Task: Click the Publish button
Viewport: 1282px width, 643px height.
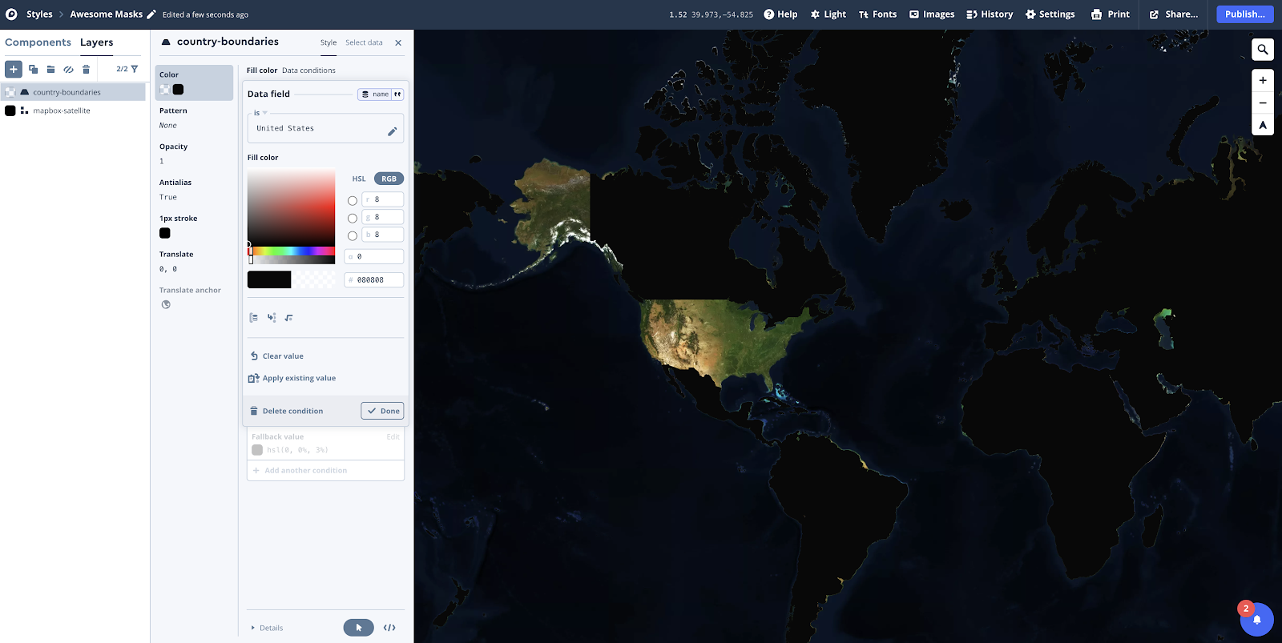Action: (x=1244, y=14)
